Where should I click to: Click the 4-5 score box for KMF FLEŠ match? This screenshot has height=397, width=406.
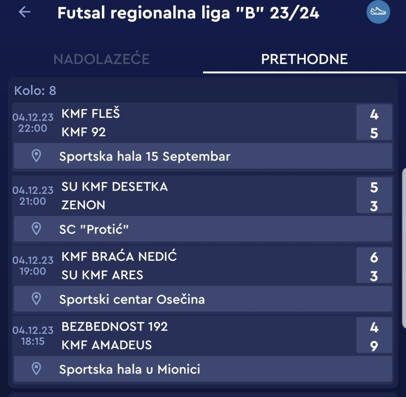(374, 123)
